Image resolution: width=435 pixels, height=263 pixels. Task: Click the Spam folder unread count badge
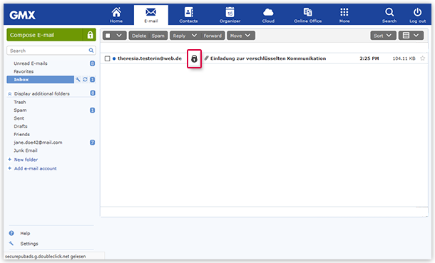93,110
